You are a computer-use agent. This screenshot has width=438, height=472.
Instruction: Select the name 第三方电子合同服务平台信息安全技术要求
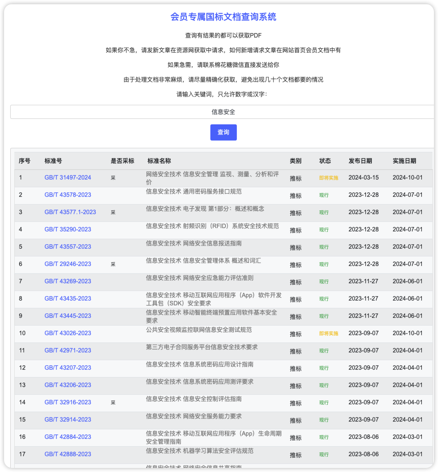[202, 347]
